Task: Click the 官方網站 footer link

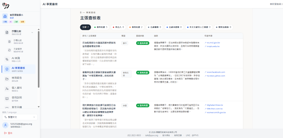Action: (x=166, y=135)
